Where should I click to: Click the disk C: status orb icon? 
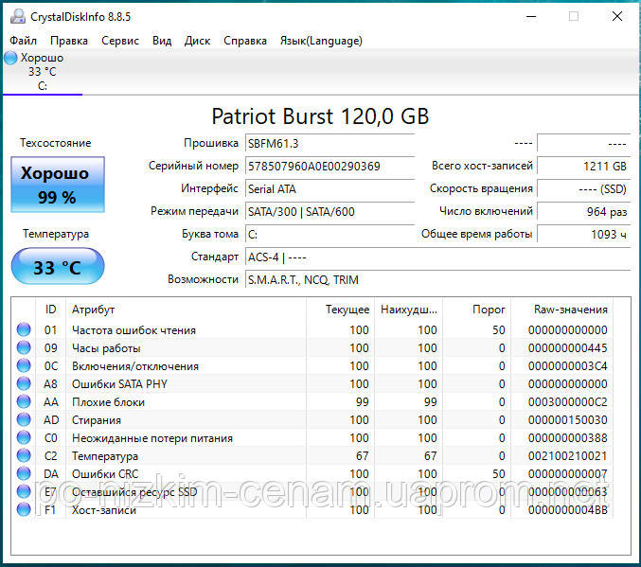click(10, 58)
